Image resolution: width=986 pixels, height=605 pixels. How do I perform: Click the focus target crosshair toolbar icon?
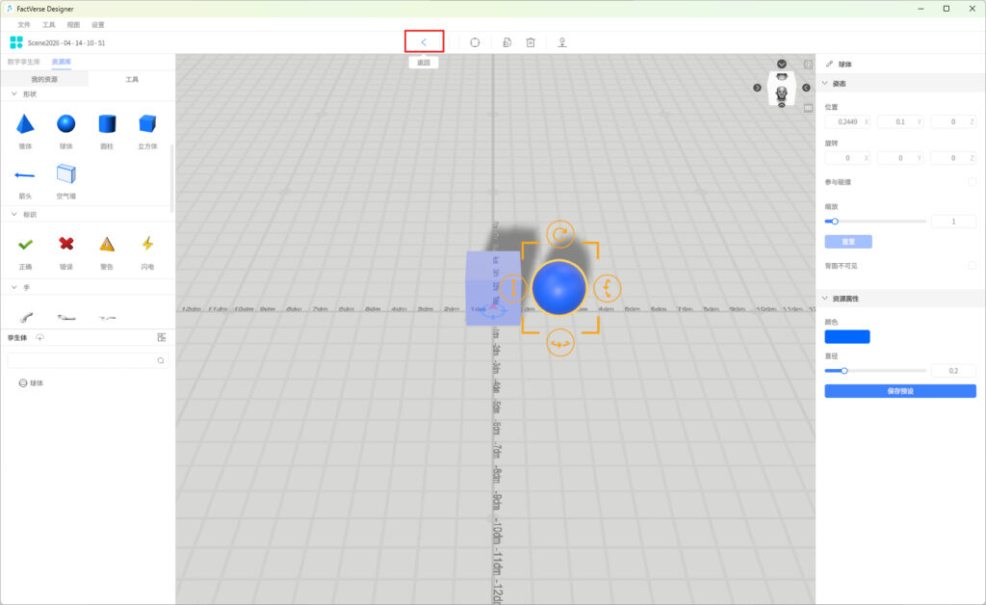click(475, 42)
